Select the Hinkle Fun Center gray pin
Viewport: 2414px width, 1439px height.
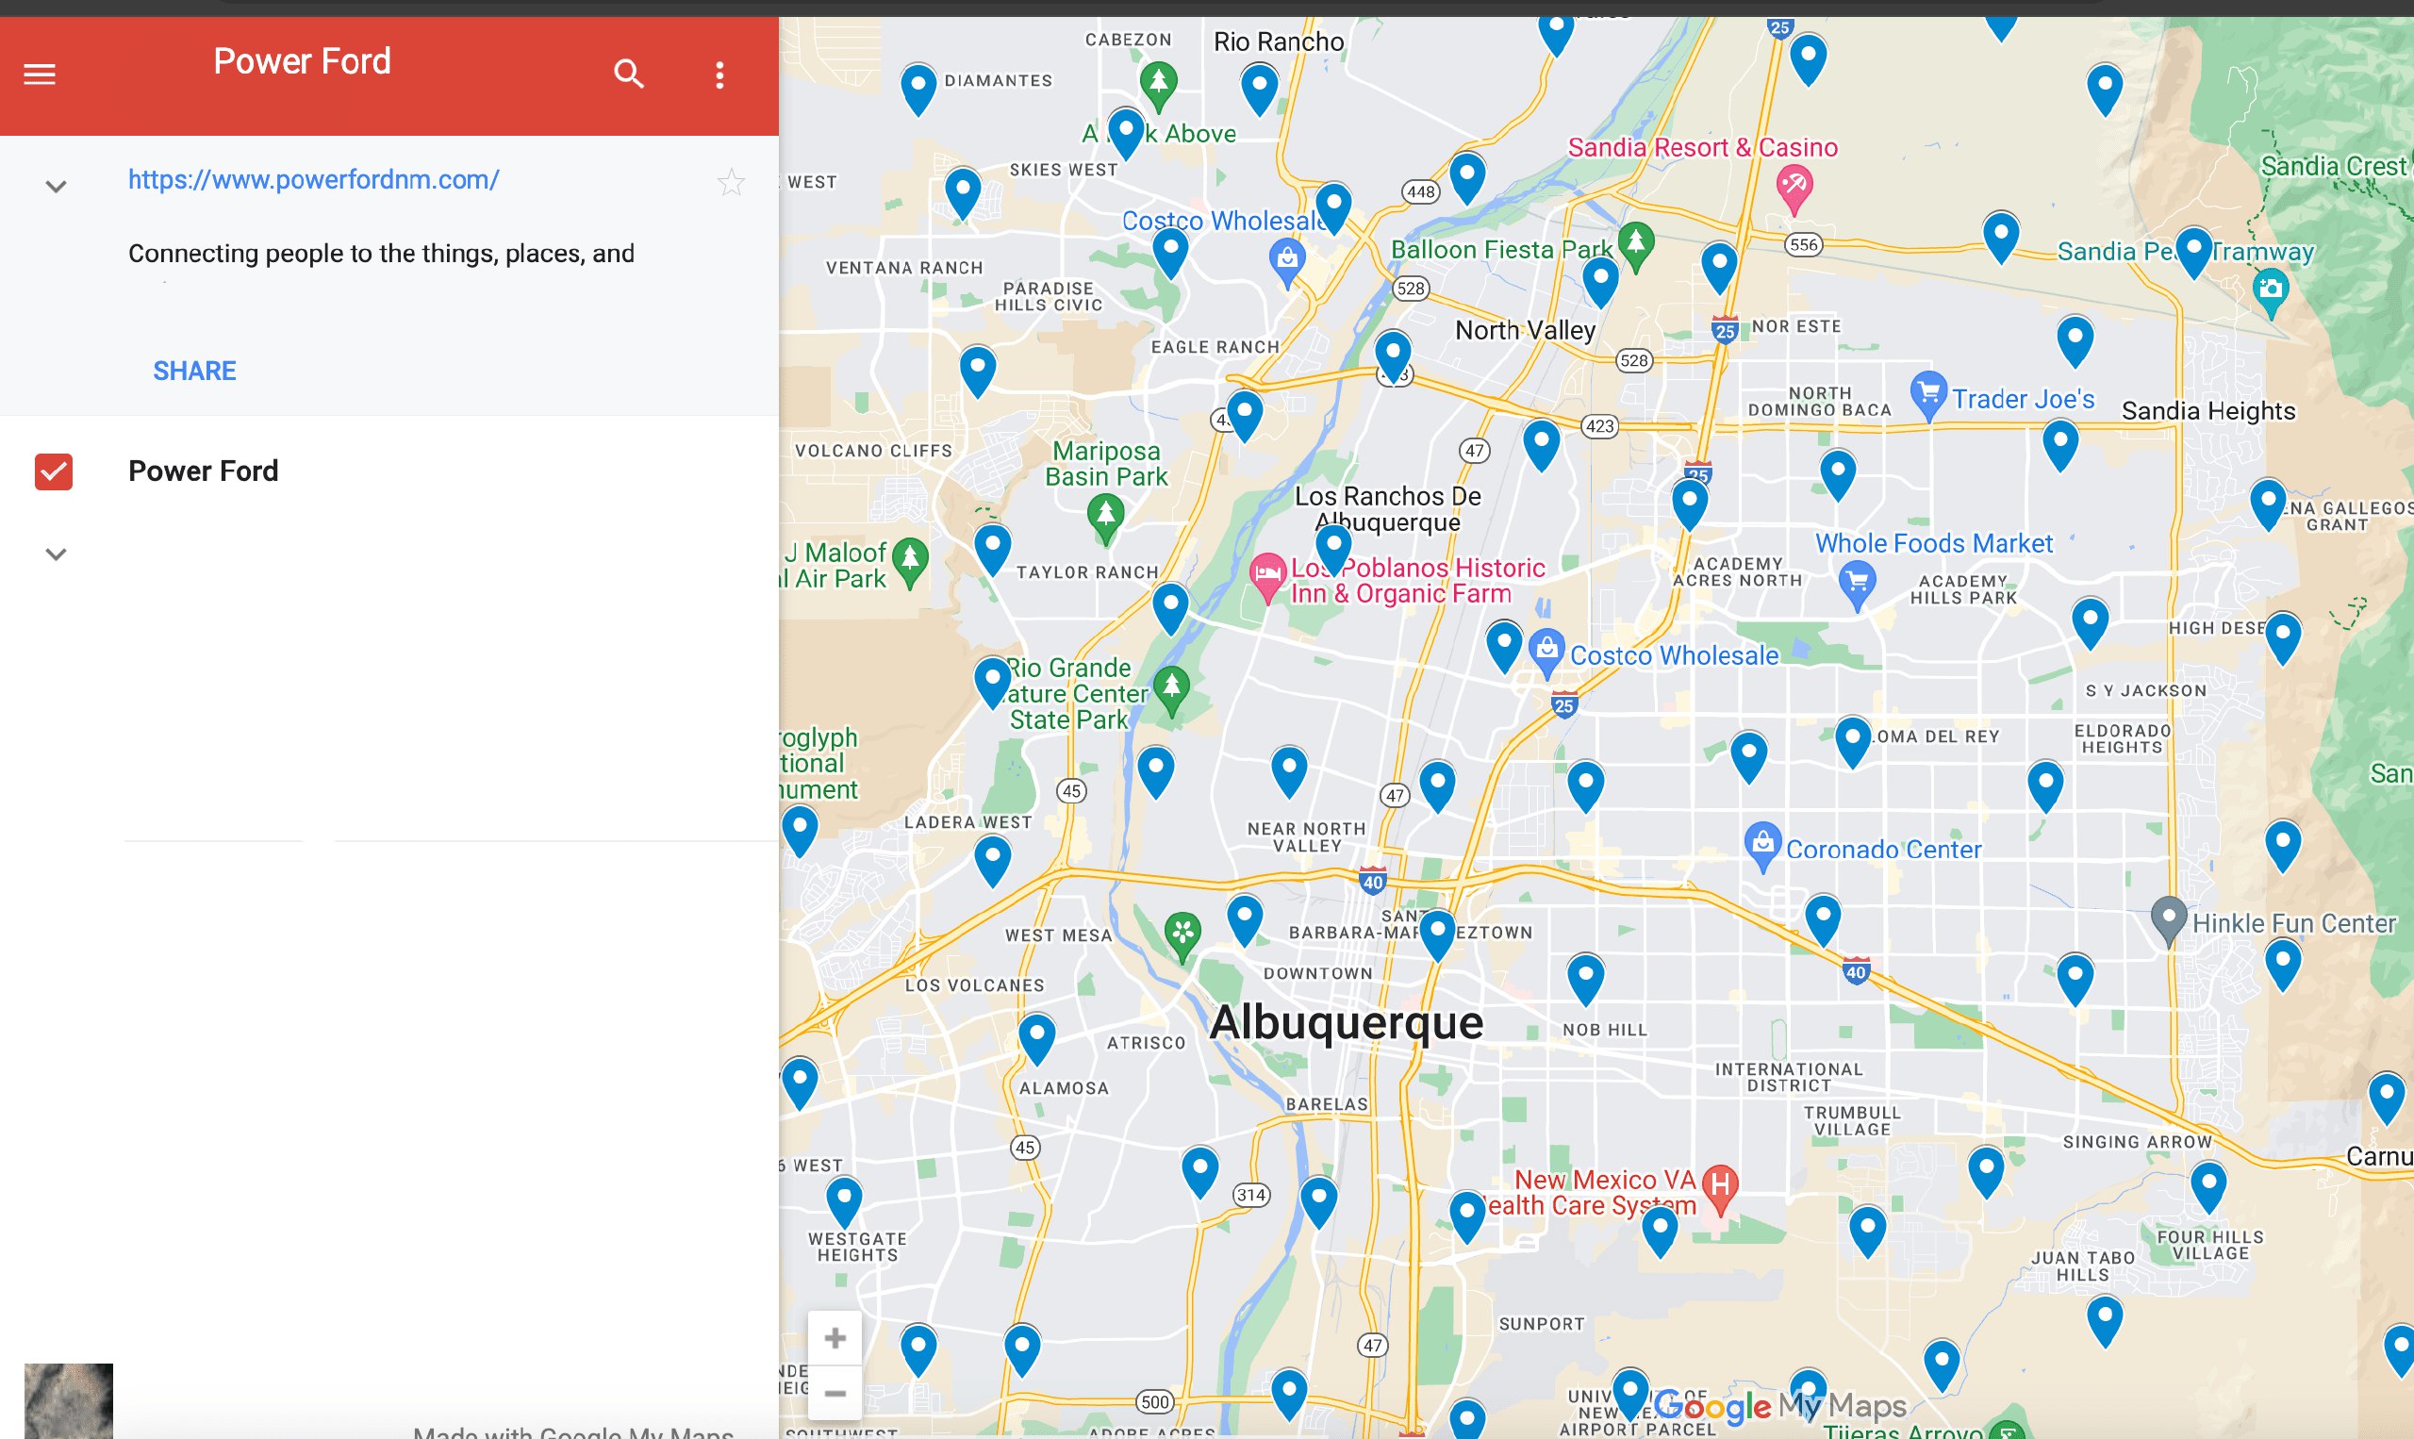(x=2168, y=917)
